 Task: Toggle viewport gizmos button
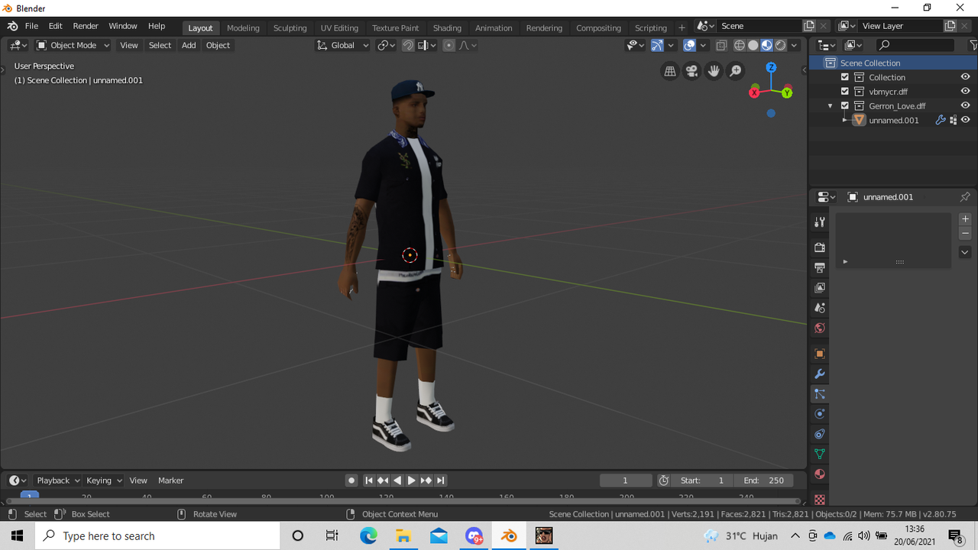tap(657, 45)
